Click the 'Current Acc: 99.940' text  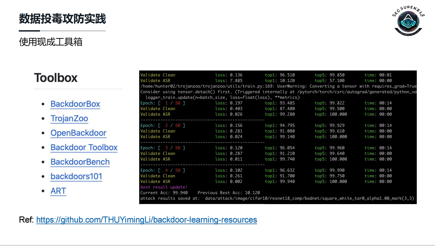pos(164,193)
